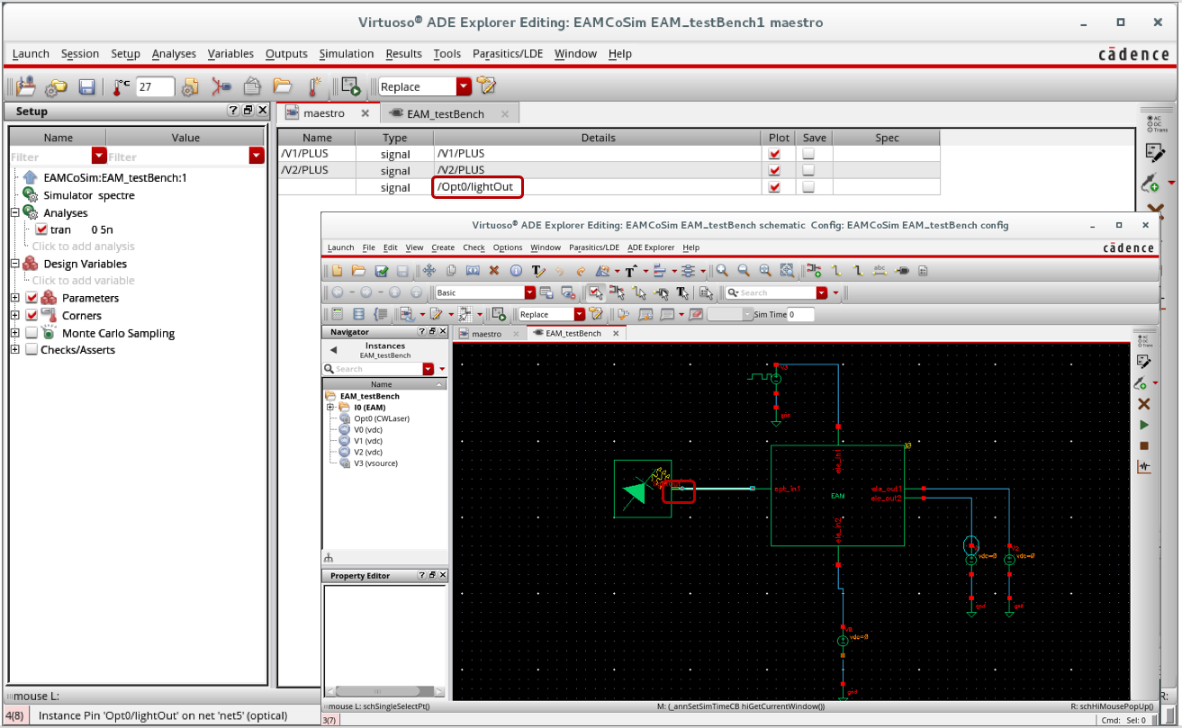Screen dimensions: 1182x728
Task: Click the /Opt0/lightOut details cell
Action: click(598, 187)
